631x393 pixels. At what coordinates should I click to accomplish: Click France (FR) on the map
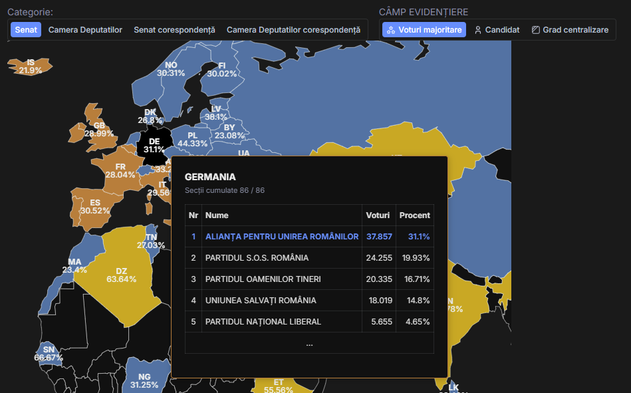click(120, 170)
